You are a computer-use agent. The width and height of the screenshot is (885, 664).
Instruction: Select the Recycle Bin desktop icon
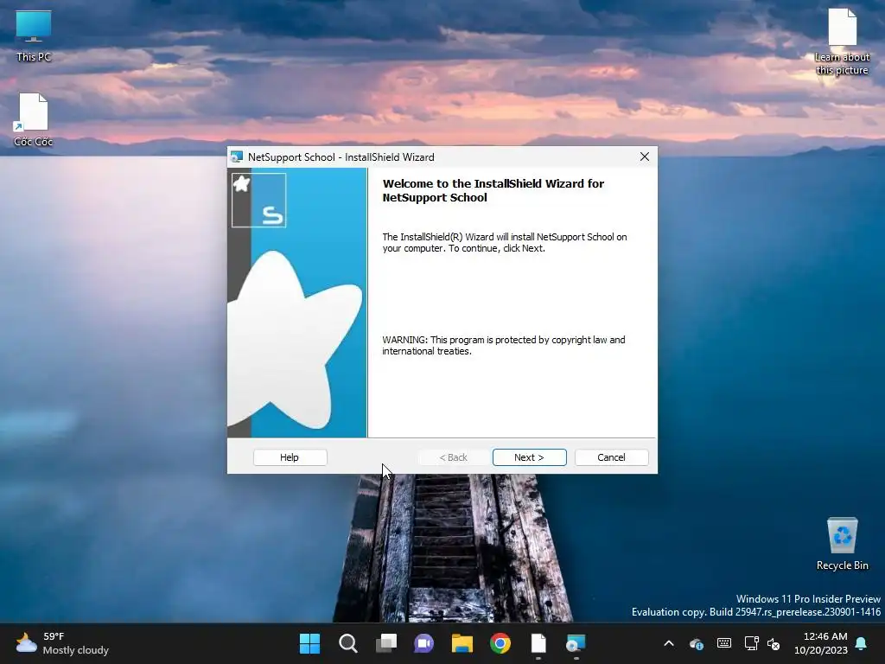[x=842, y=544]
